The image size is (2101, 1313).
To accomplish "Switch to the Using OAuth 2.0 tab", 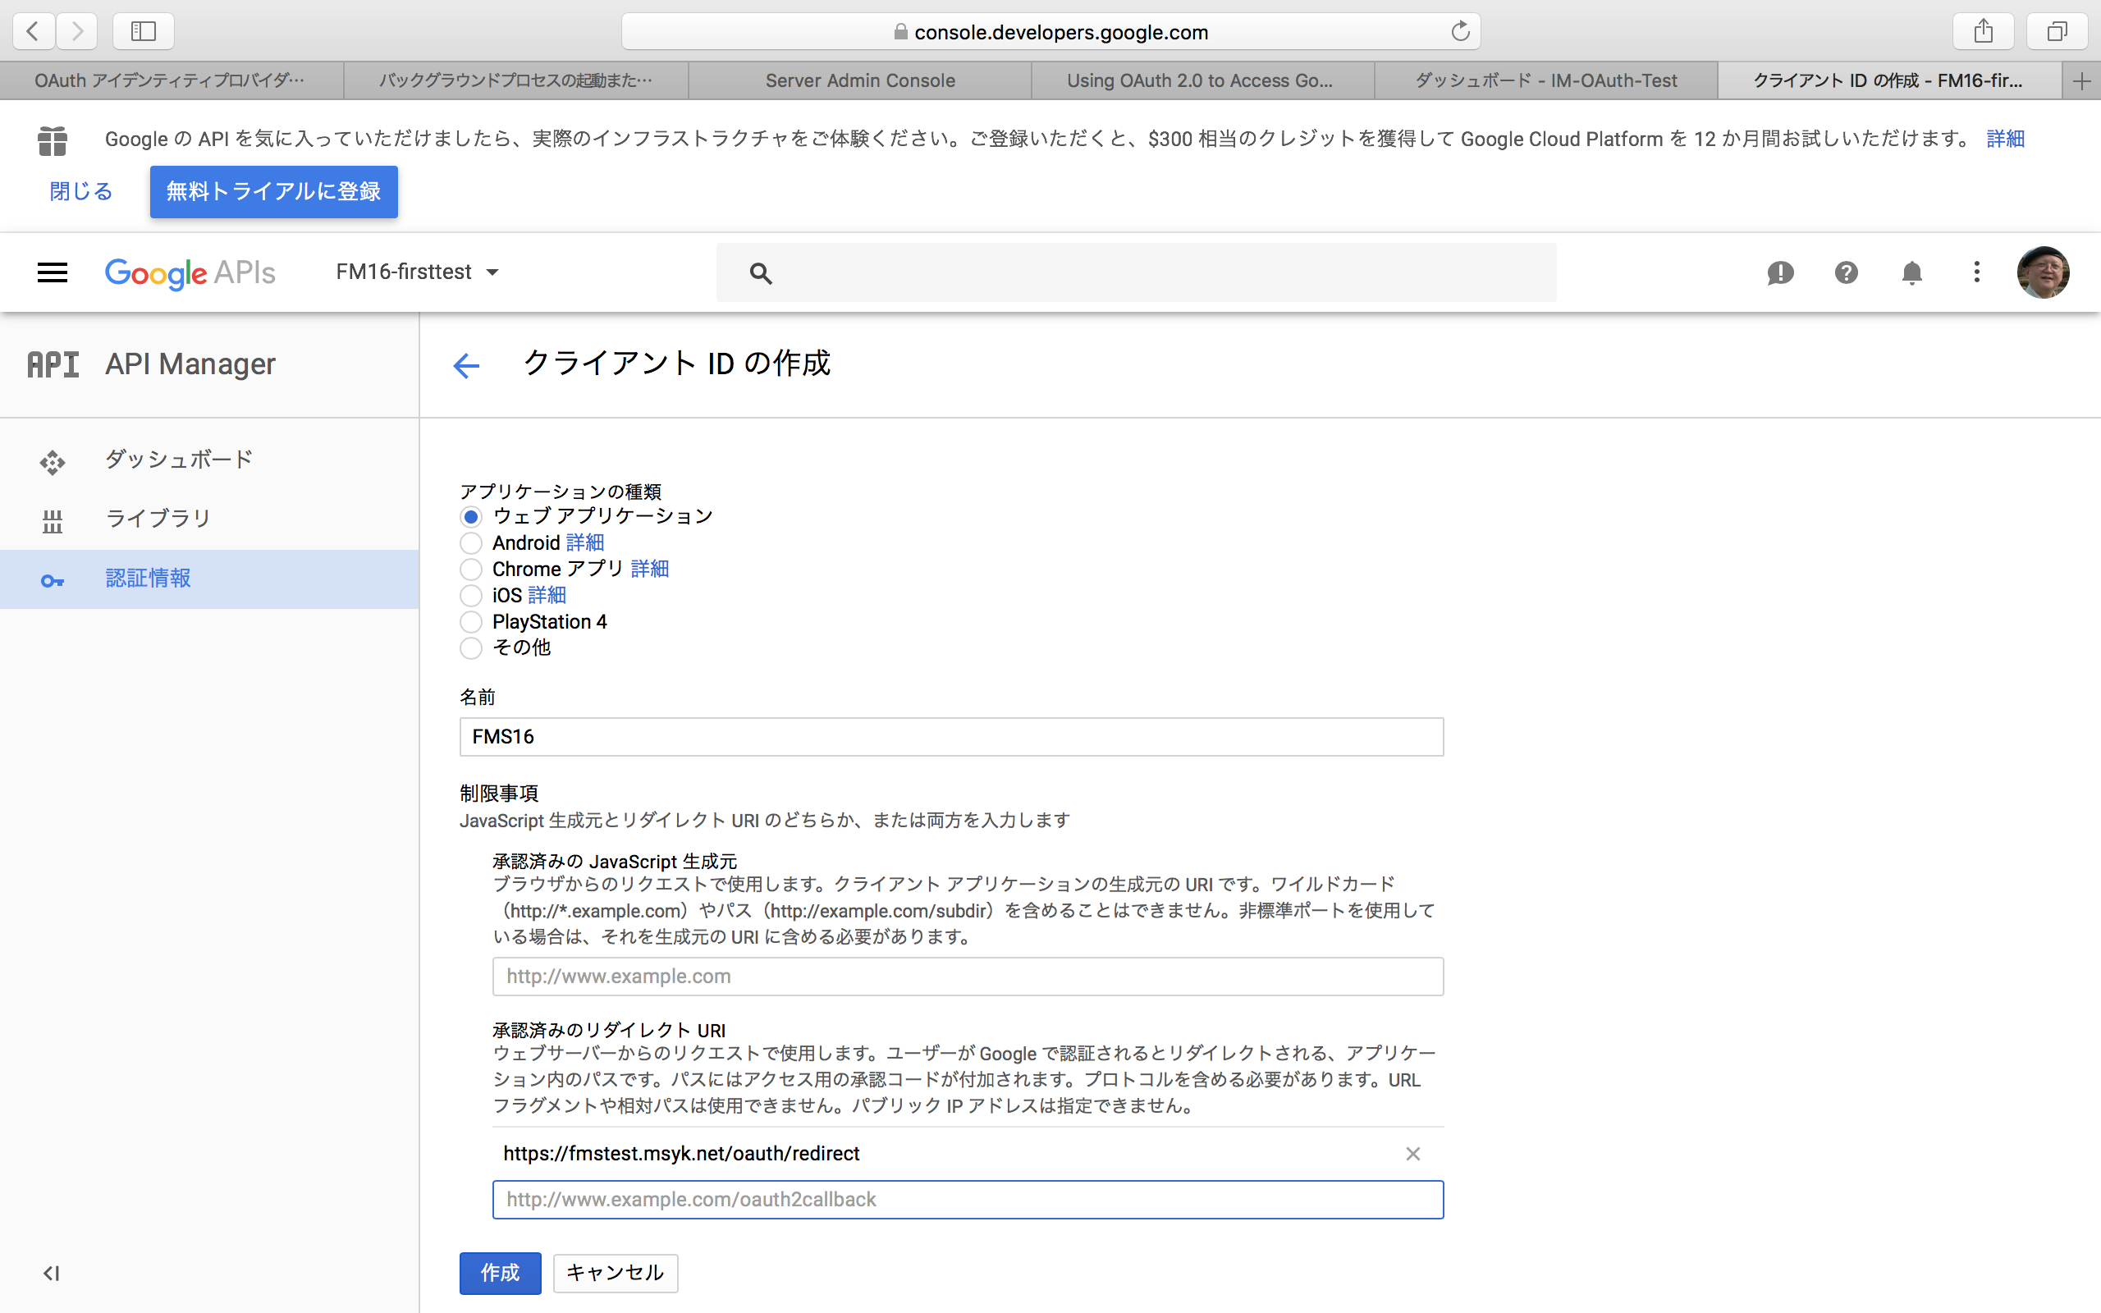I will (1202, 80).
